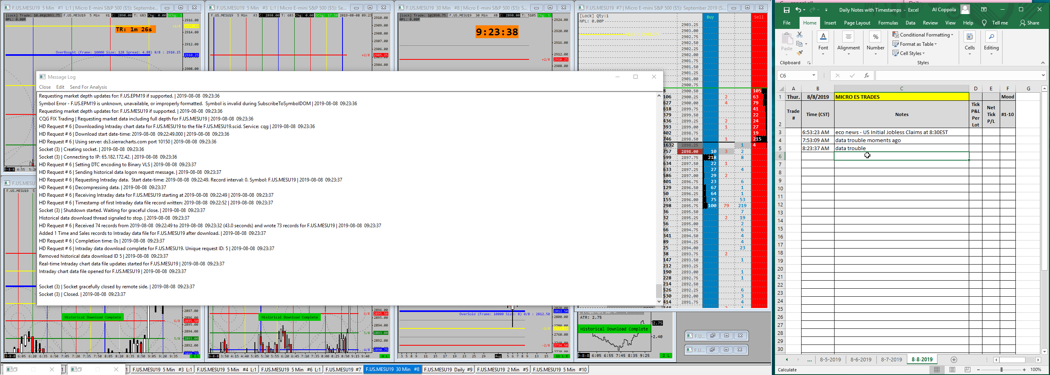
Task: Open the File tab in Excel
Action: click(787, 23)
